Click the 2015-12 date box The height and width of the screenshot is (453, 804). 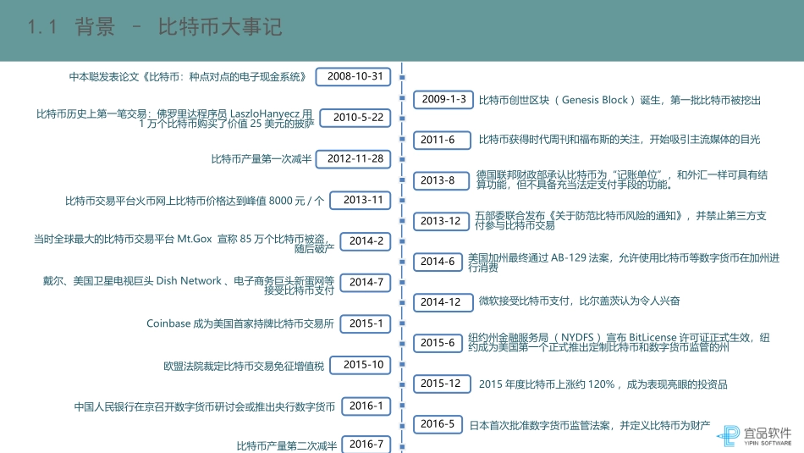442,384
